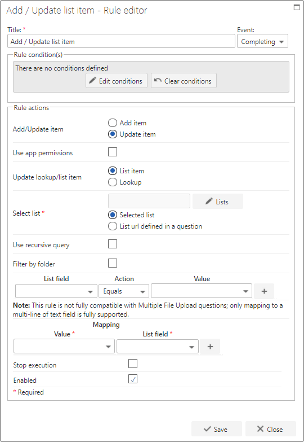Open the Mapping List field dropdown
304x442 pixels.
point(158,347)
